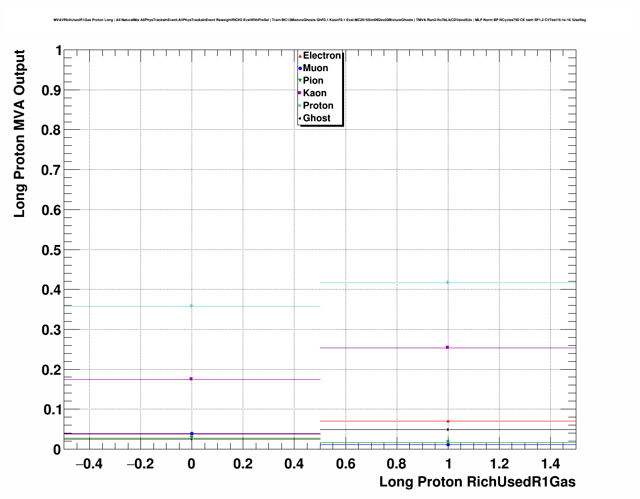Click the blue Muon circle marker in legend
The height and width of the screenshot is (499, 640).
pyautogui.click(x=300, y=68)
